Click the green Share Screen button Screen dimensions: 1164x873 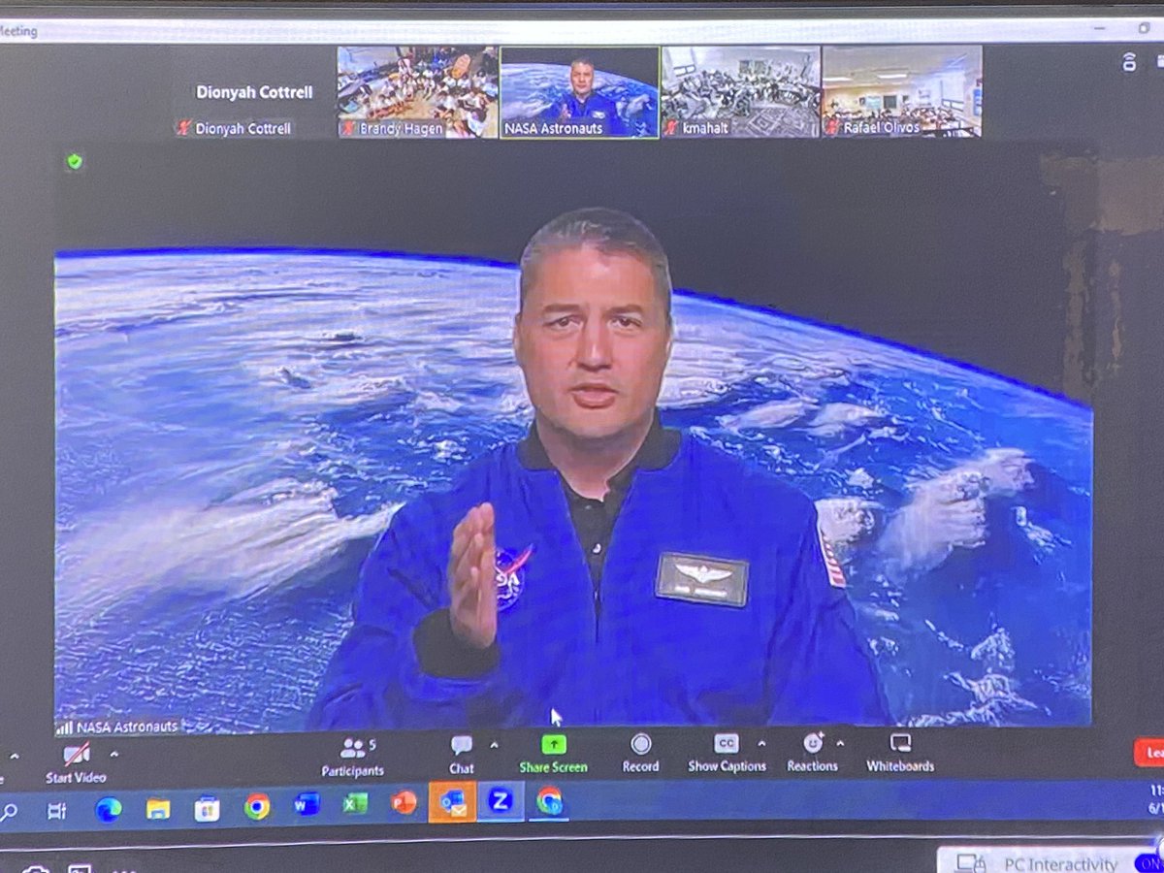coord(553,754)
